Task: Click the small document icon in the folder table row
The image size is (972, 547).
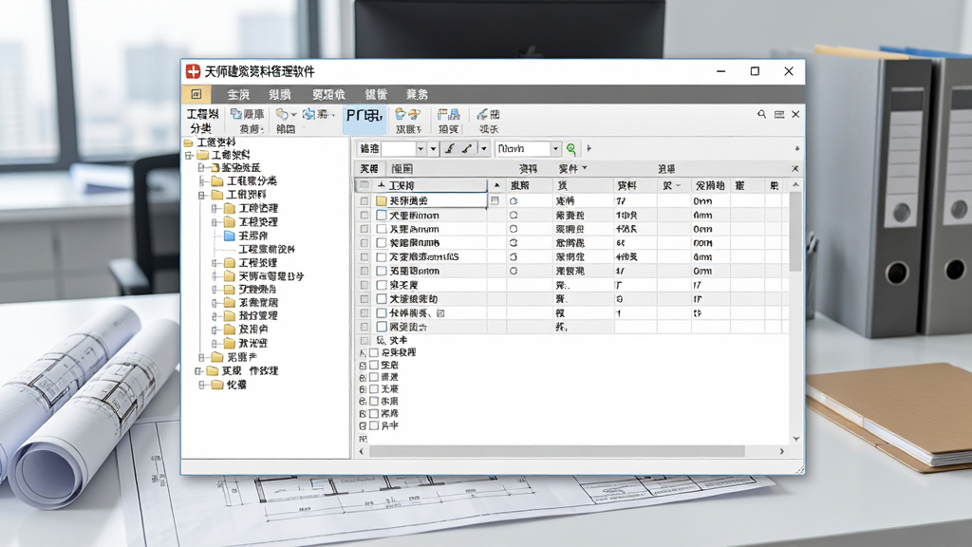Action: (x=494, y=200)
